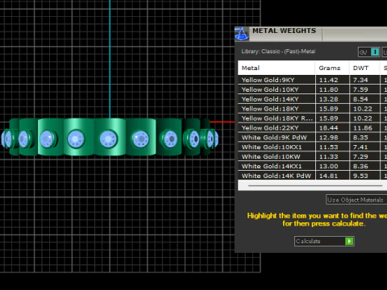Screen dimensions: 387x290
Task: Click the 9.53 DWT cell
Action: 364,176
